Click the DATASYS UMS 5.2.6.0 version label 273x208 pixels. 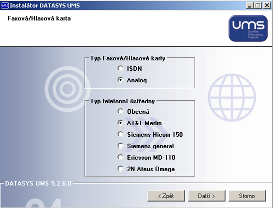click(38, 184)
